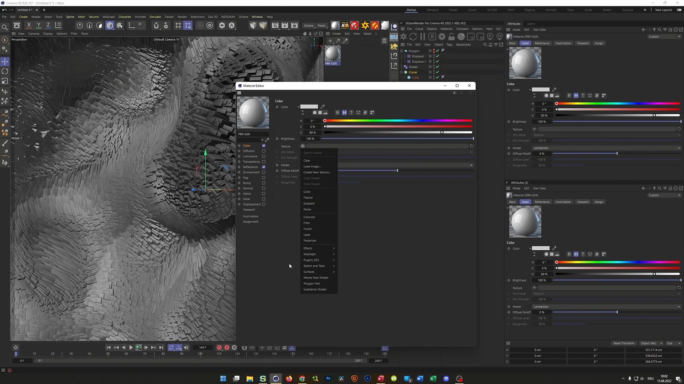Open File Explorer from the taskbar
The image size is (684, 384).
pos(250,379)
